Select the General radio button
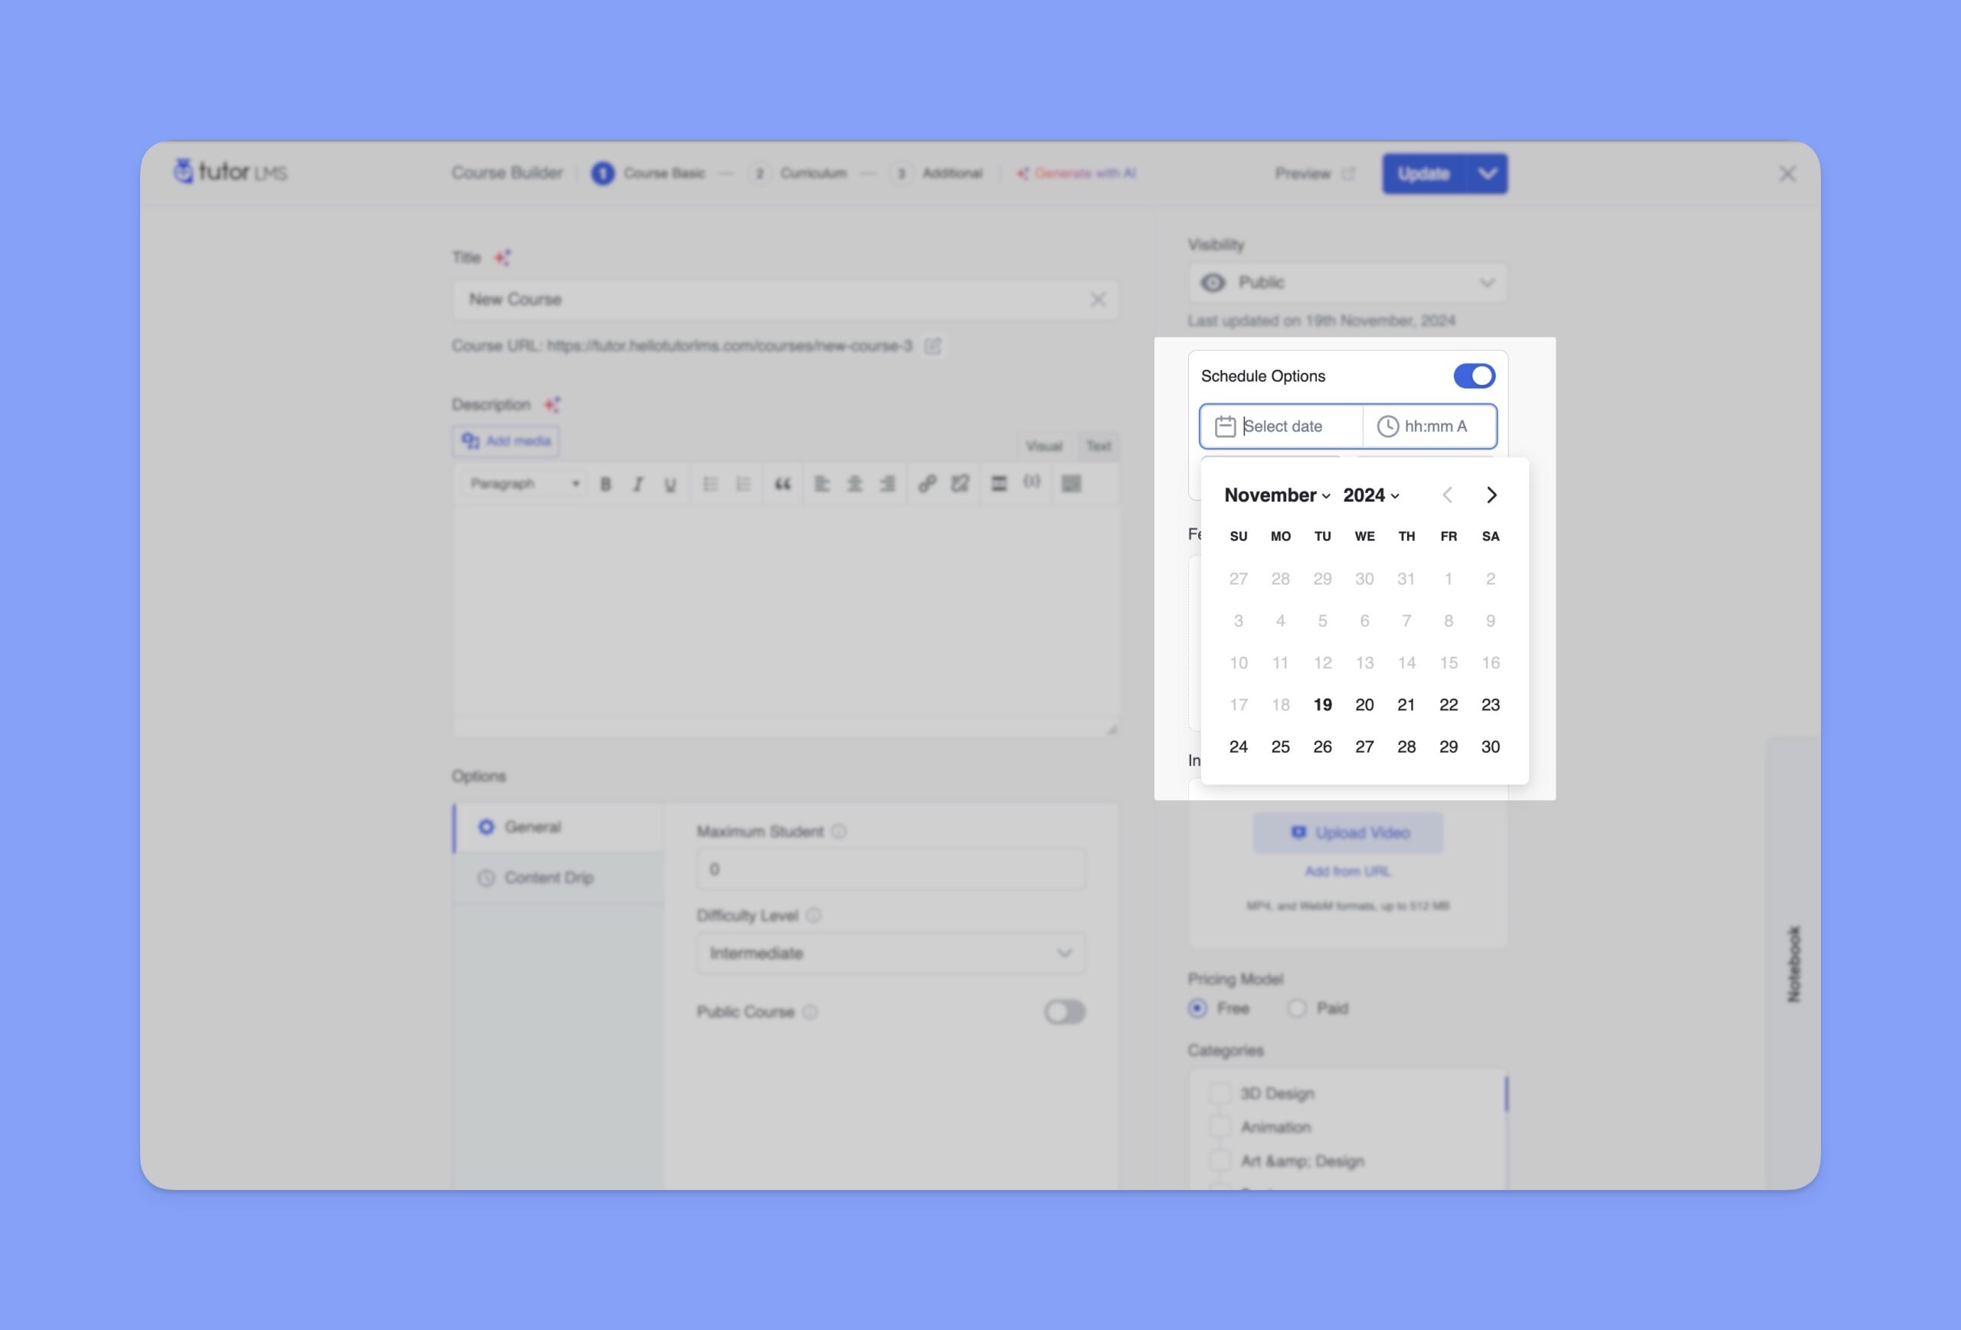Screen dimensions: 1961x1330 pyautogui.click(x=486, y=827)
